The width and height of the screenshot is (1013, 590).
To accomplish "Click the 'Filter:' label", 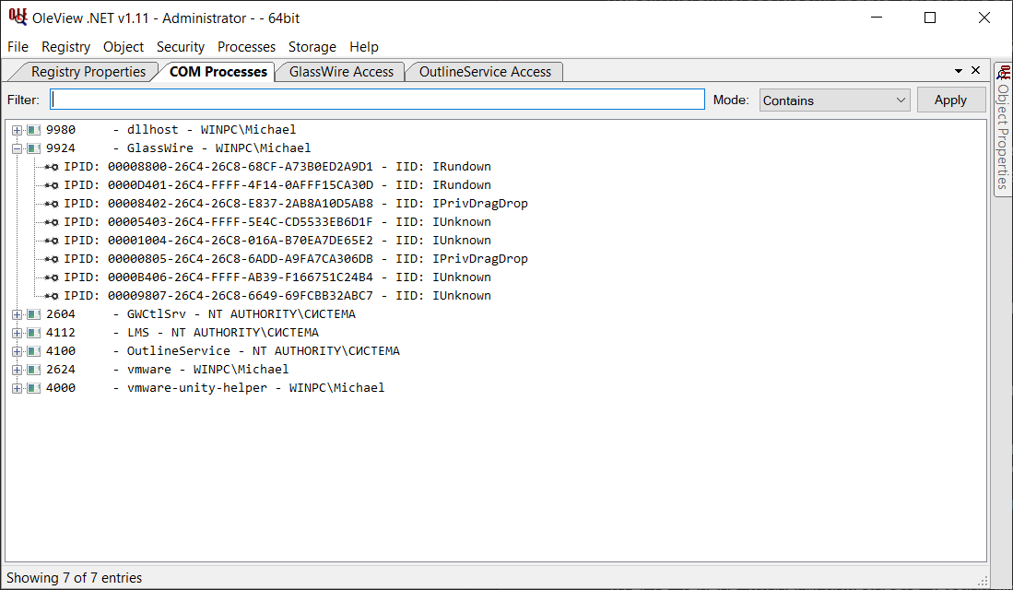I will tap(23, 100).
